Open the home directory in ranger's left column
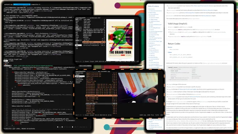Screen dimensions: 238x134 tap(77, 26)
